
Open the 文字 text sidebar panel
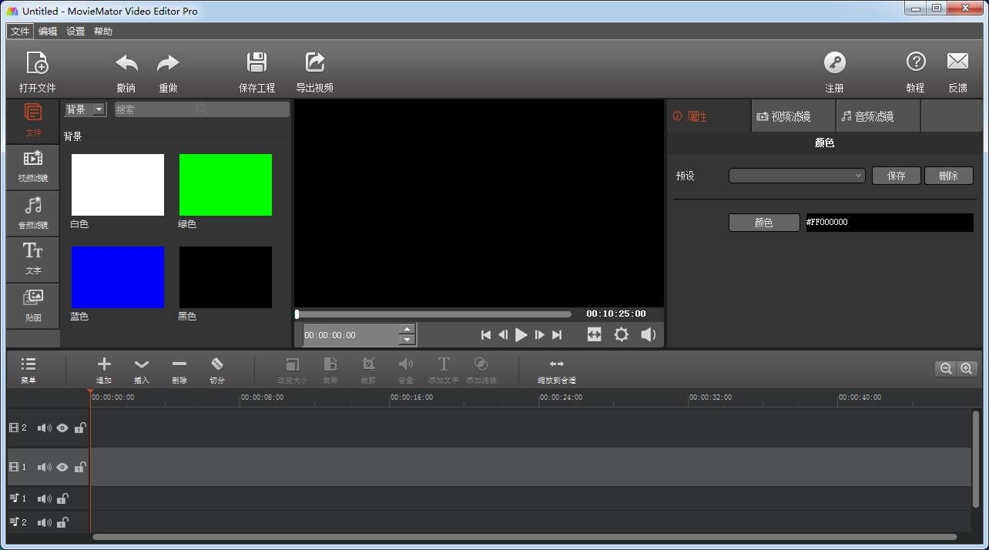pyautogui.click(x=33, y=259)
